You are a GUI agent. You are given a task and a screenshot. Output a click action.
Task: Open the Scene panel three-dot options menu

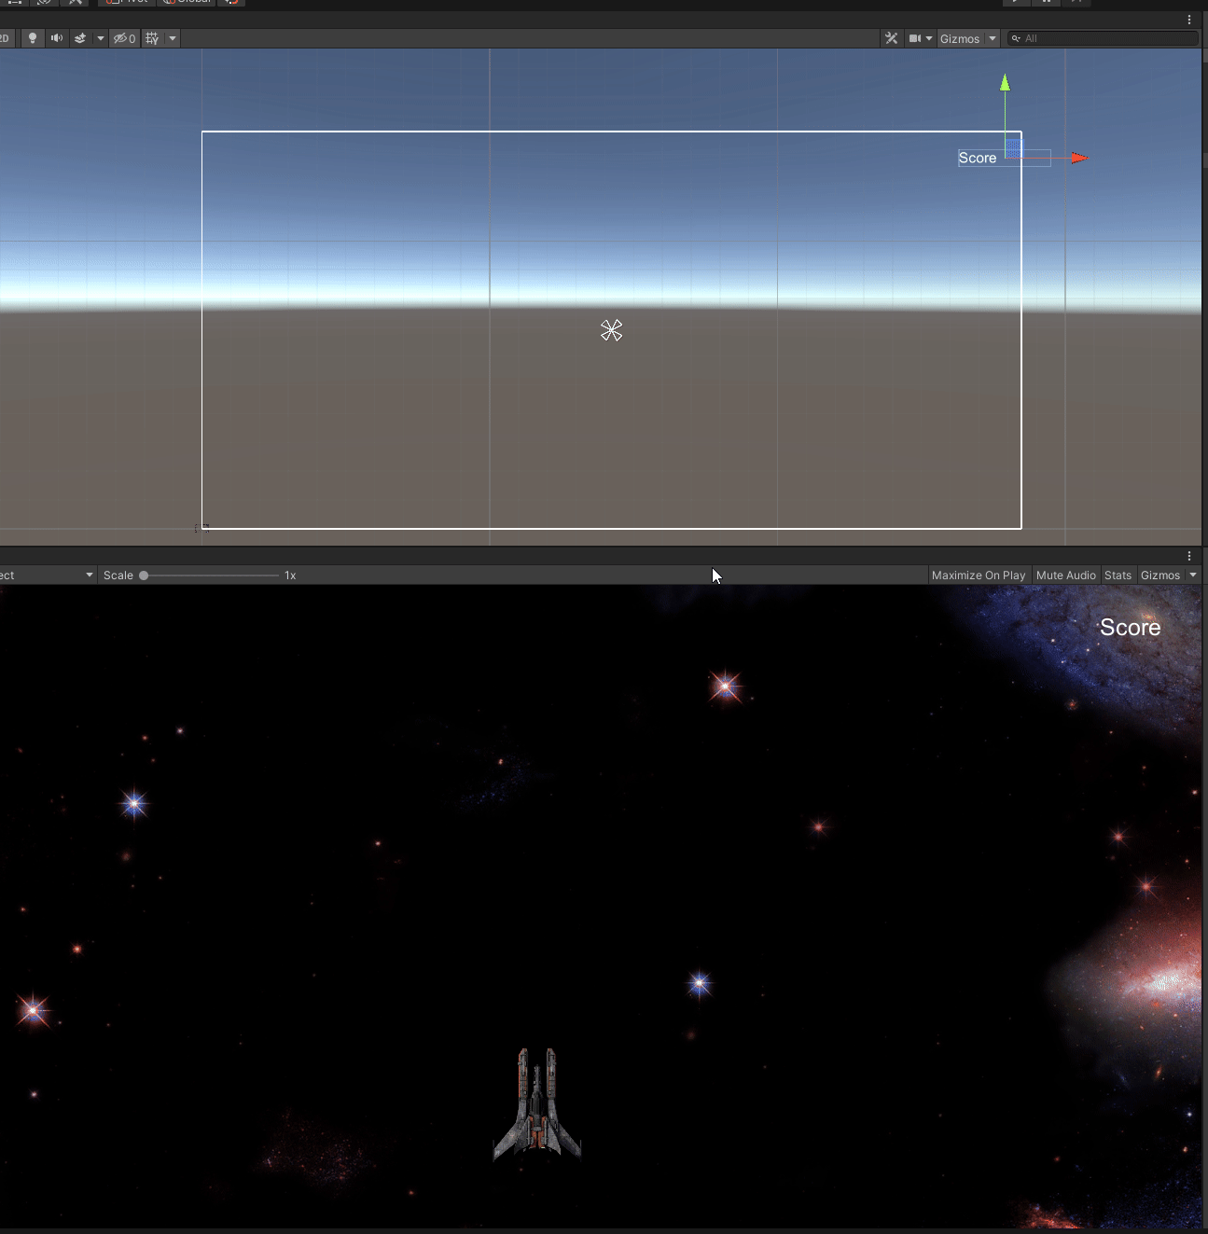point(1189,20)
